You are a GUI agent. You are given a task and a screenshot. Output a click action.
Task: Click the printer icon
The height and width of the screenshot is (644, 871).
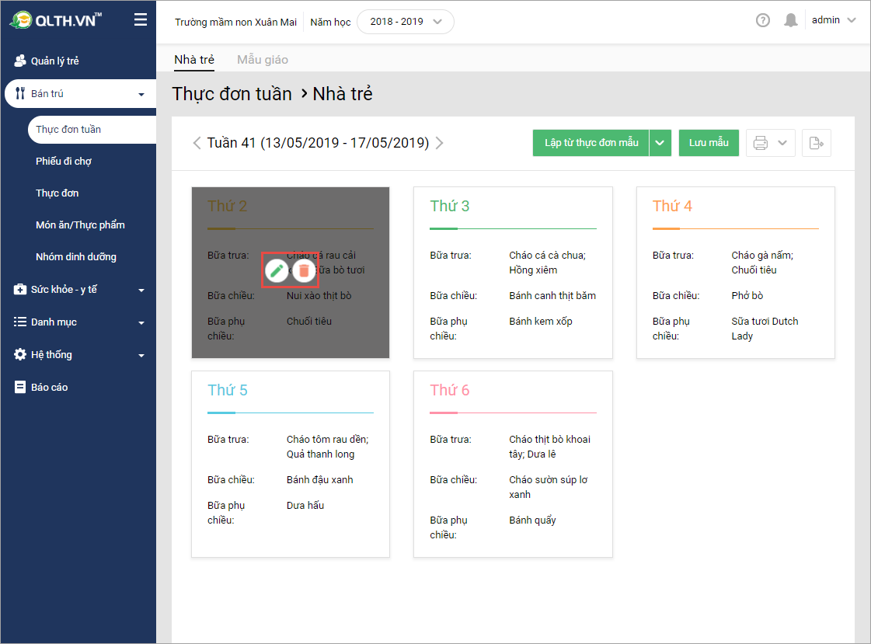coord(761,143)
